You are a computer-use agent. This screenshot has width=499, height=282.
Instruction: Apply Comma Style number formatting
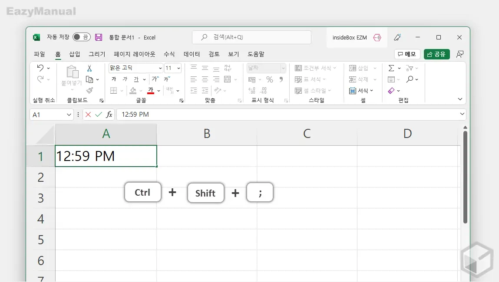pos(281,79)
